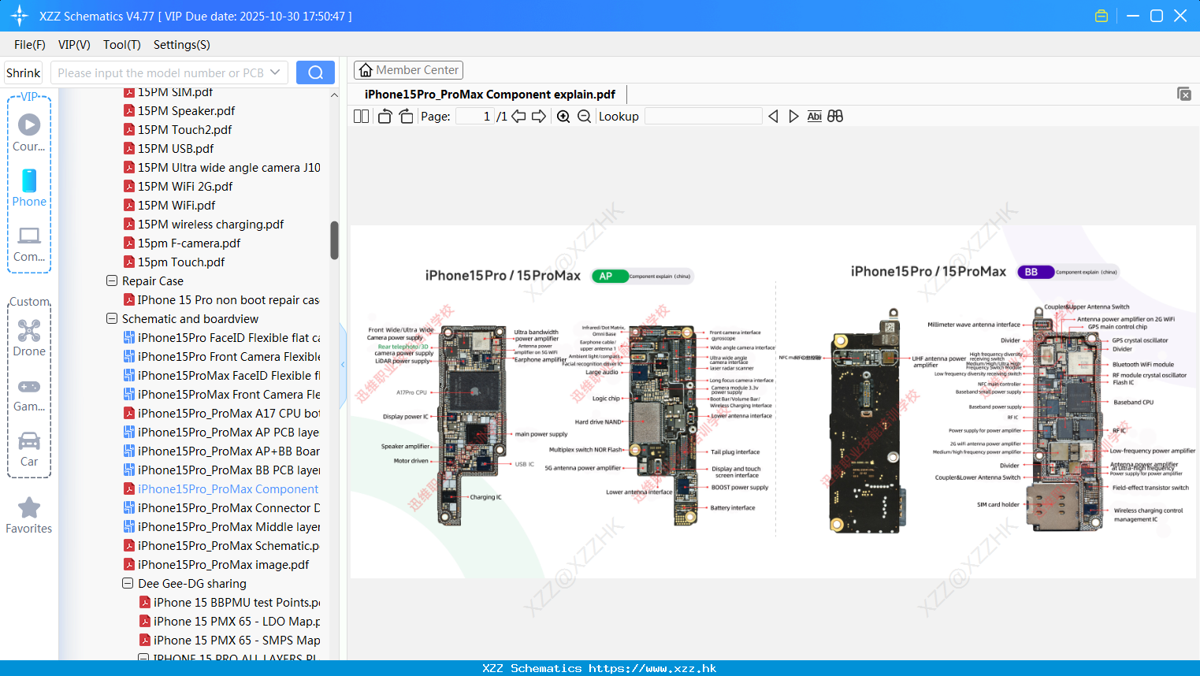Click the page number field
This screenshot has width=1200, height=676.
474,117
